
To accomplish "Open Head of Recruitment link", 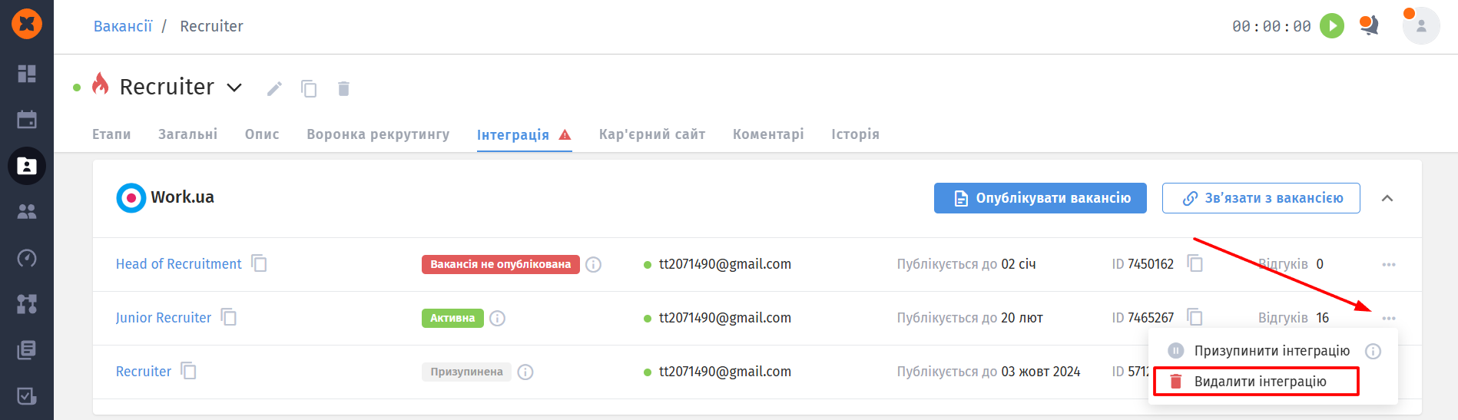I will coord(178,264).
